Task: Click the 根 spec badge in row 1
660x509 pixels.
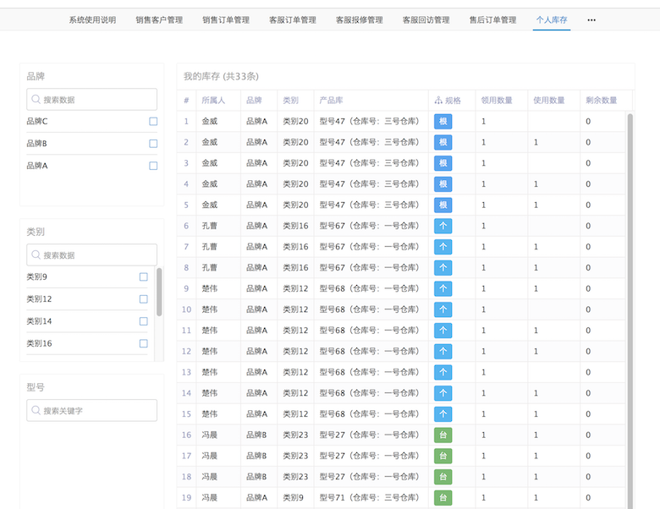Action: 443,122
